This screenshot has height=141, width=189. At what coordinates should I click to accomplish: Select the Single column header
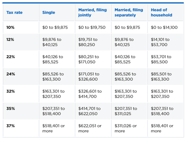tap(49, 12)
